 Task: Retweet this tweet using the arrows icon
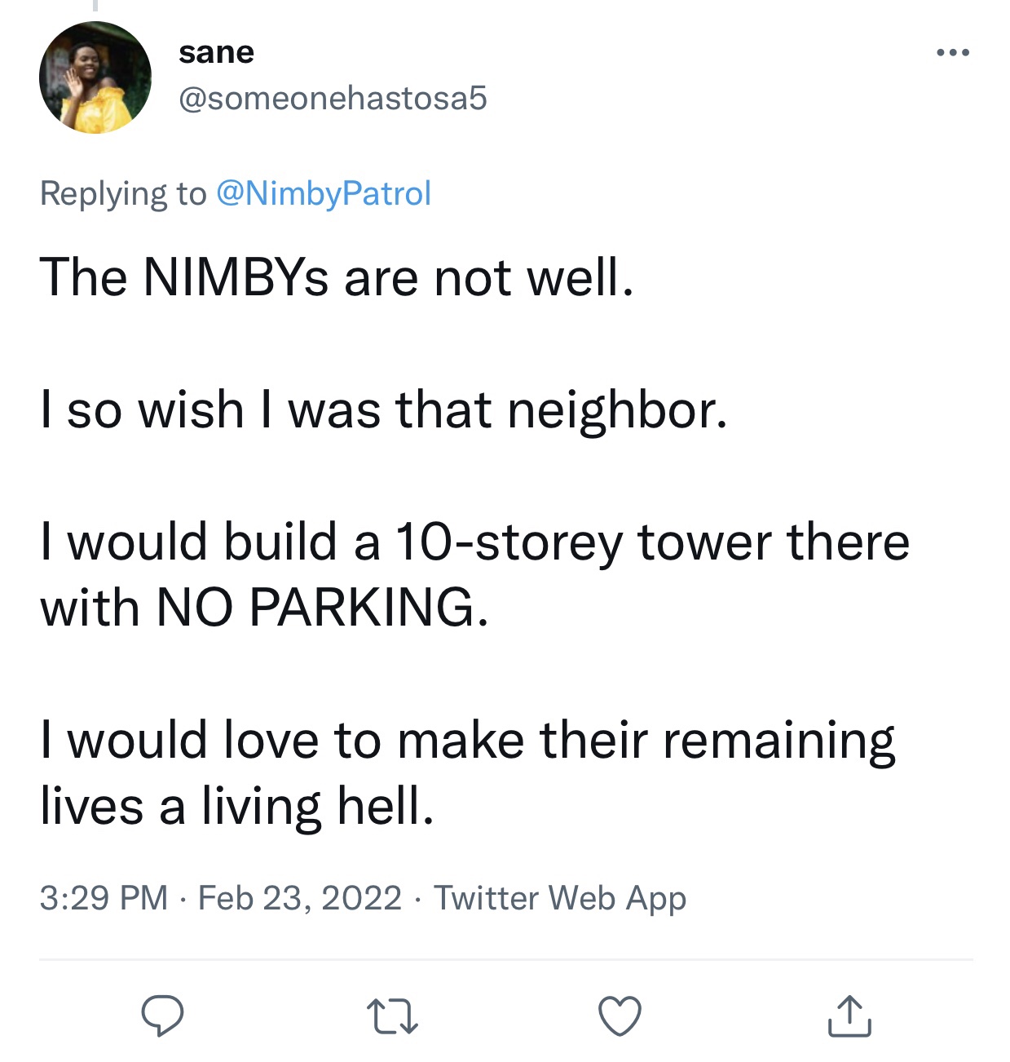click(392, 1017)
